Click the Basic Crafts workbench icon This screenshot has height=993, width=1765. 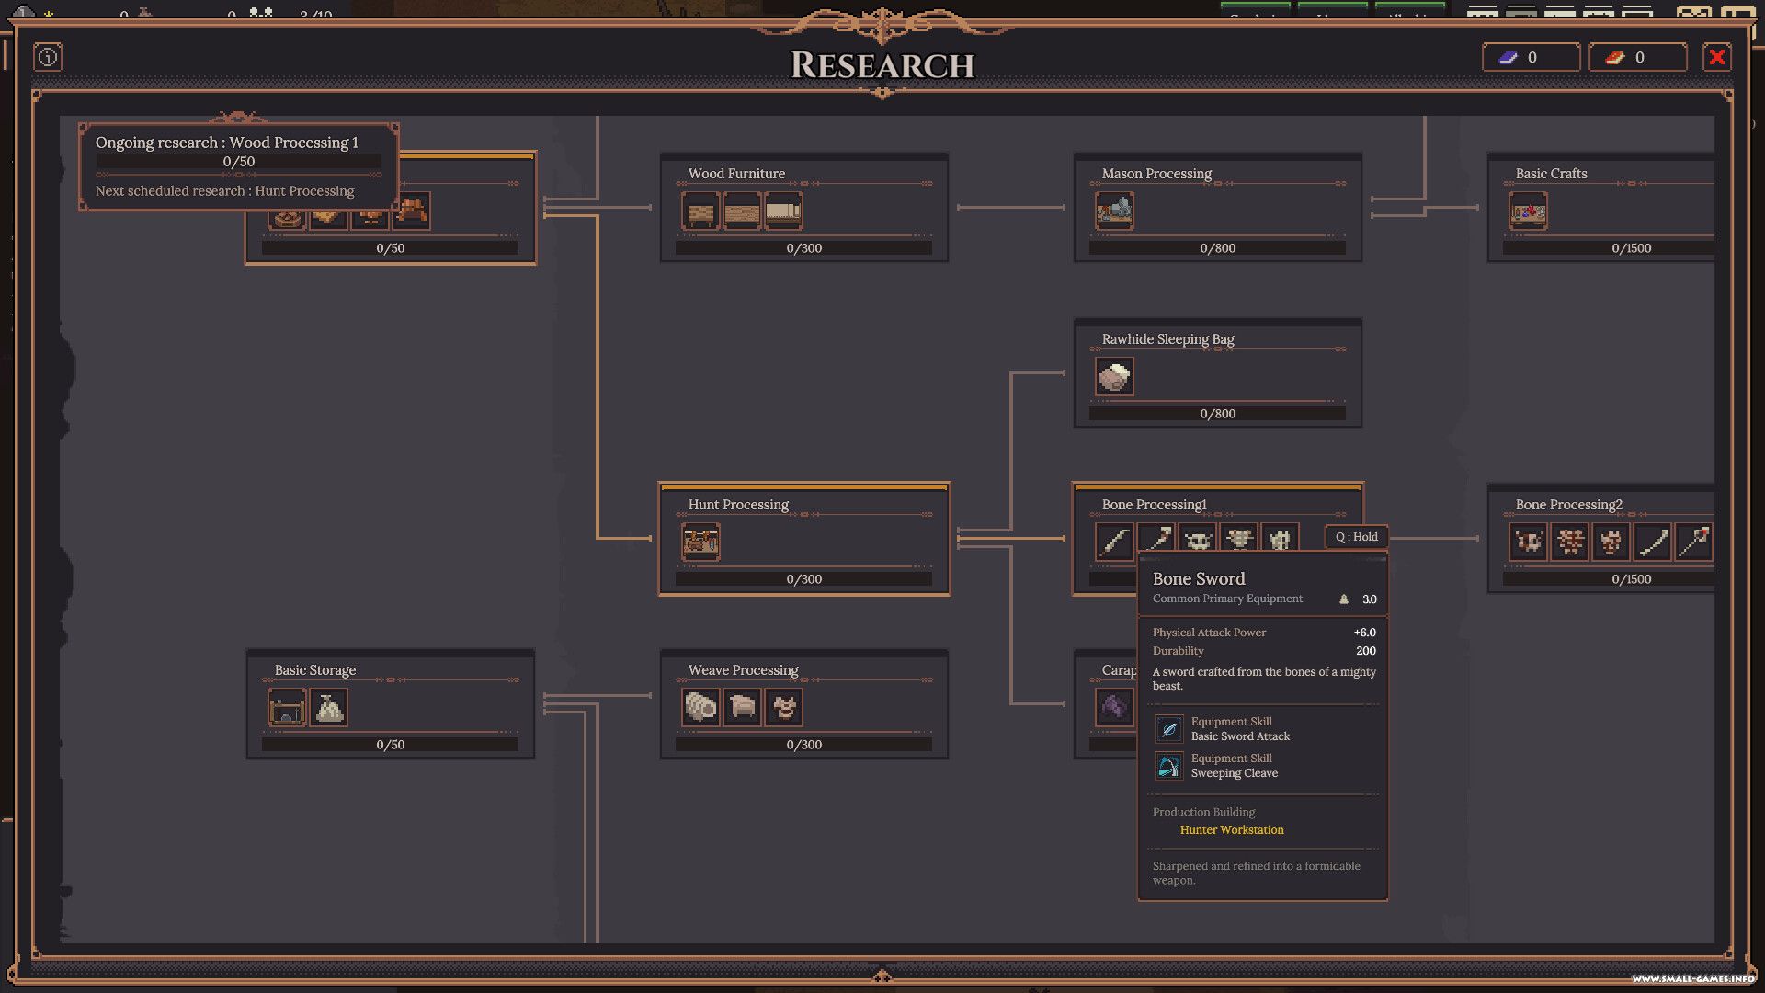tap(1528, 211)
